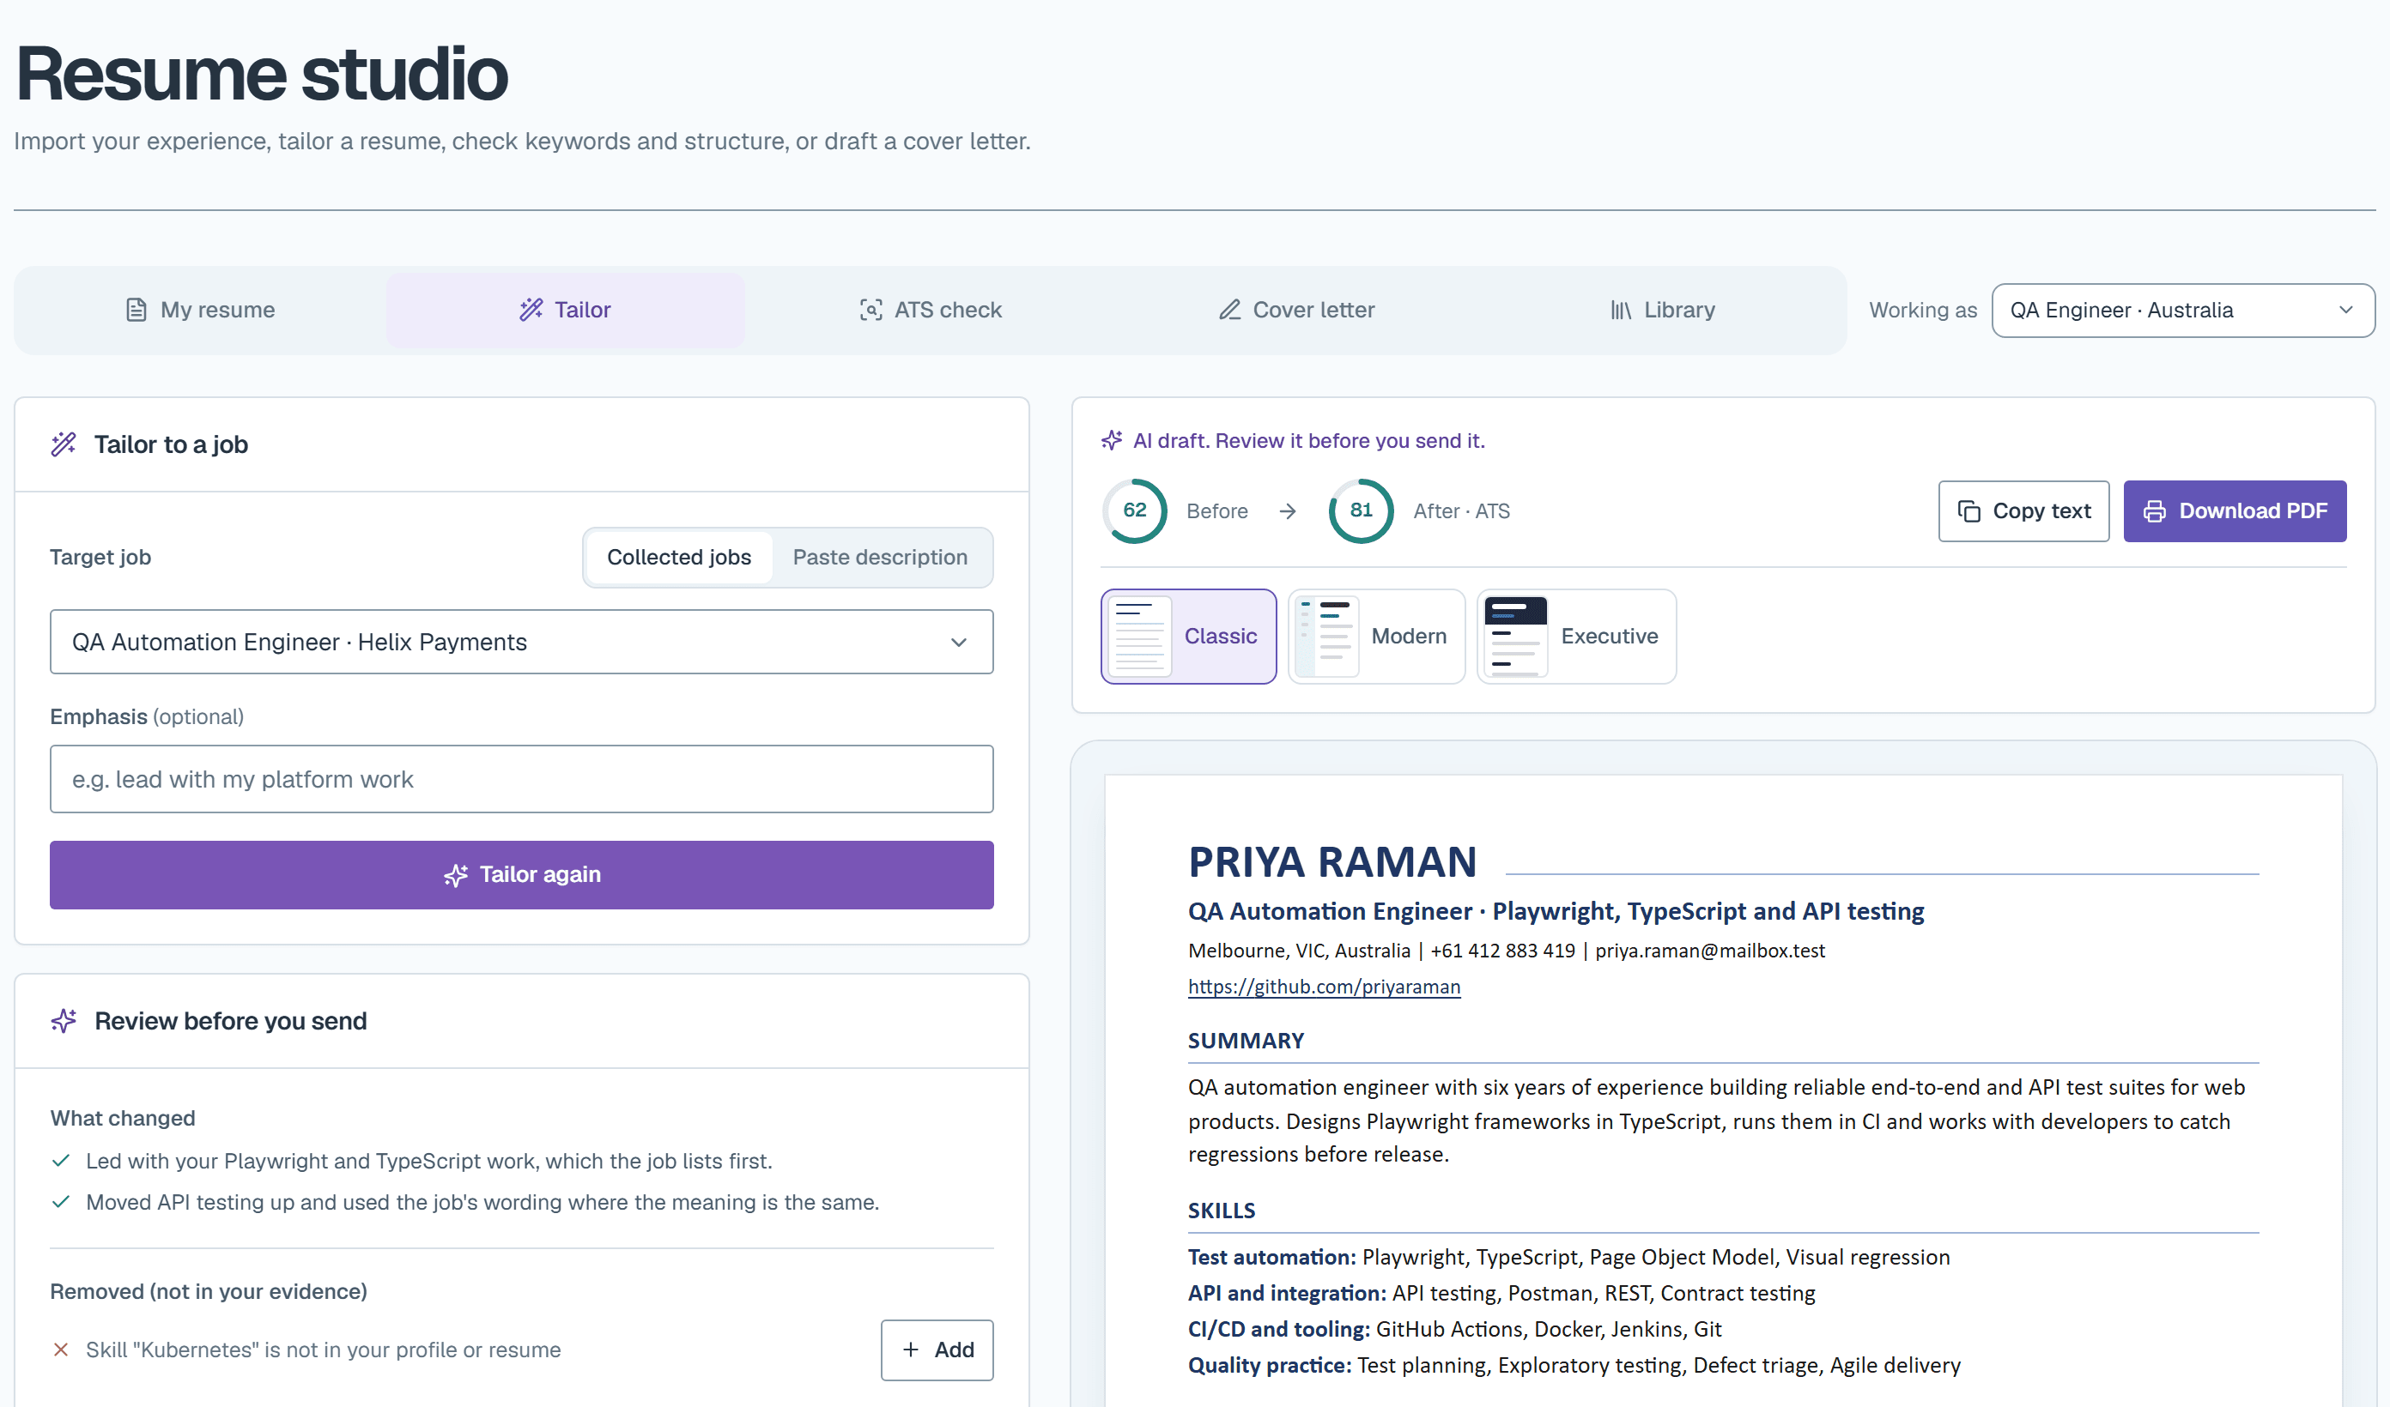Select the Classic resume template
This screenshot has height=1407, width=2390.
point(1188,637)
